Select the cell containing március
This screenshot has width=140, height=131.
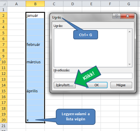tap(35, 62)
